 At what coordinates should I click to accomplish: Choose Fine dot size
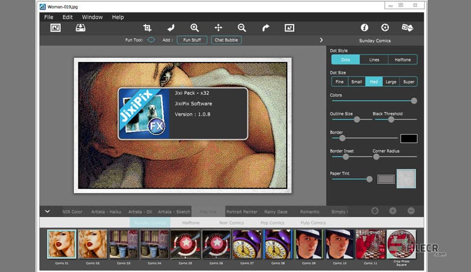[339, 81]
